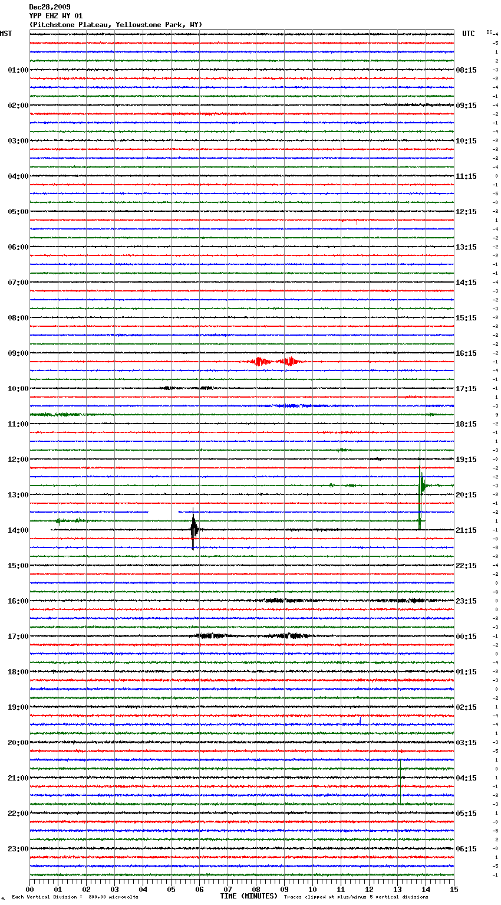Image resolution: width=501 pixels, height=905 pixels.
Task: Click the Pitchstone Plateau, Yellowstone Park location title
Action: pos(116,25)
